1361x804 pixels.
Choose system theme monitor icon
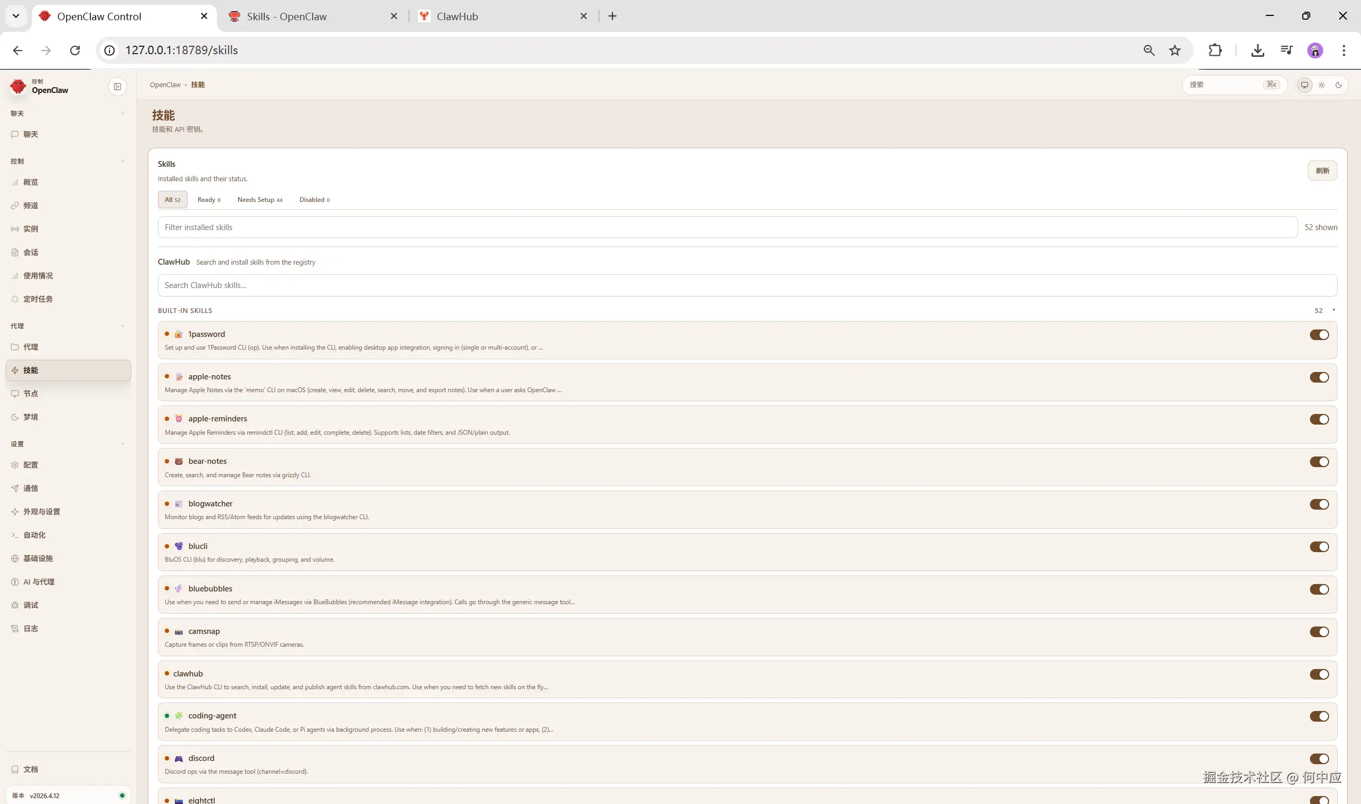coord(1305,85)
